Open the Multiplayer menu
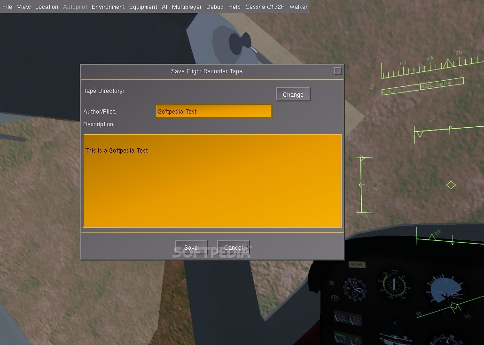 click(x=187, y=7)
